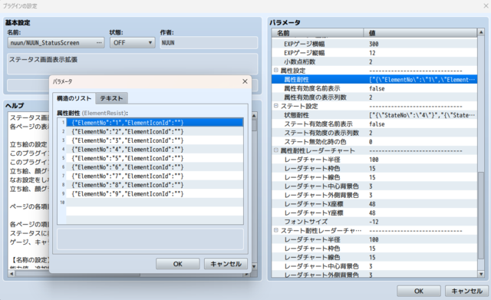
Task: Click the description field ステータス画面表示拡張
Action: point(133,64)
